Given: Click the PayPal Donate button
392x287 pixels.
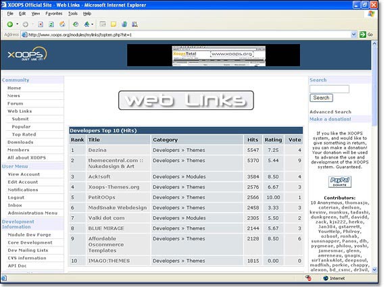Looking at the screenshot, I should point(339,182).
